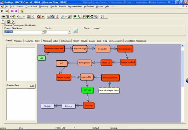The width and height of the screenshot is (188, 130).
Task: Save using the floppy disk icon
Action: [9, 21]
